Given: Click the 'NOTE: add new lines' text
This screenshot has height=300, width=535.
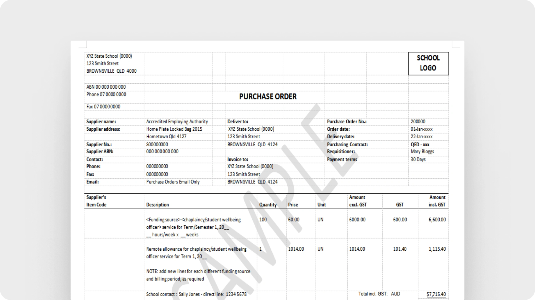Looking at the screenshot, I should tap(198, 275).
